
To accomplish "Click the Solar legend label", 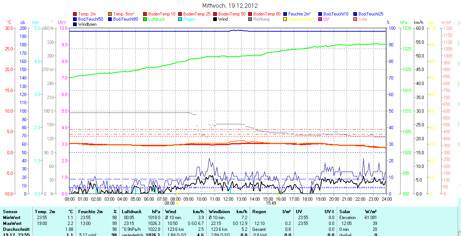I will coord(363,19).
